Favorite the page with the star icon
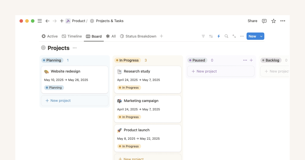 pyautogui.click(x=273, y=21)
